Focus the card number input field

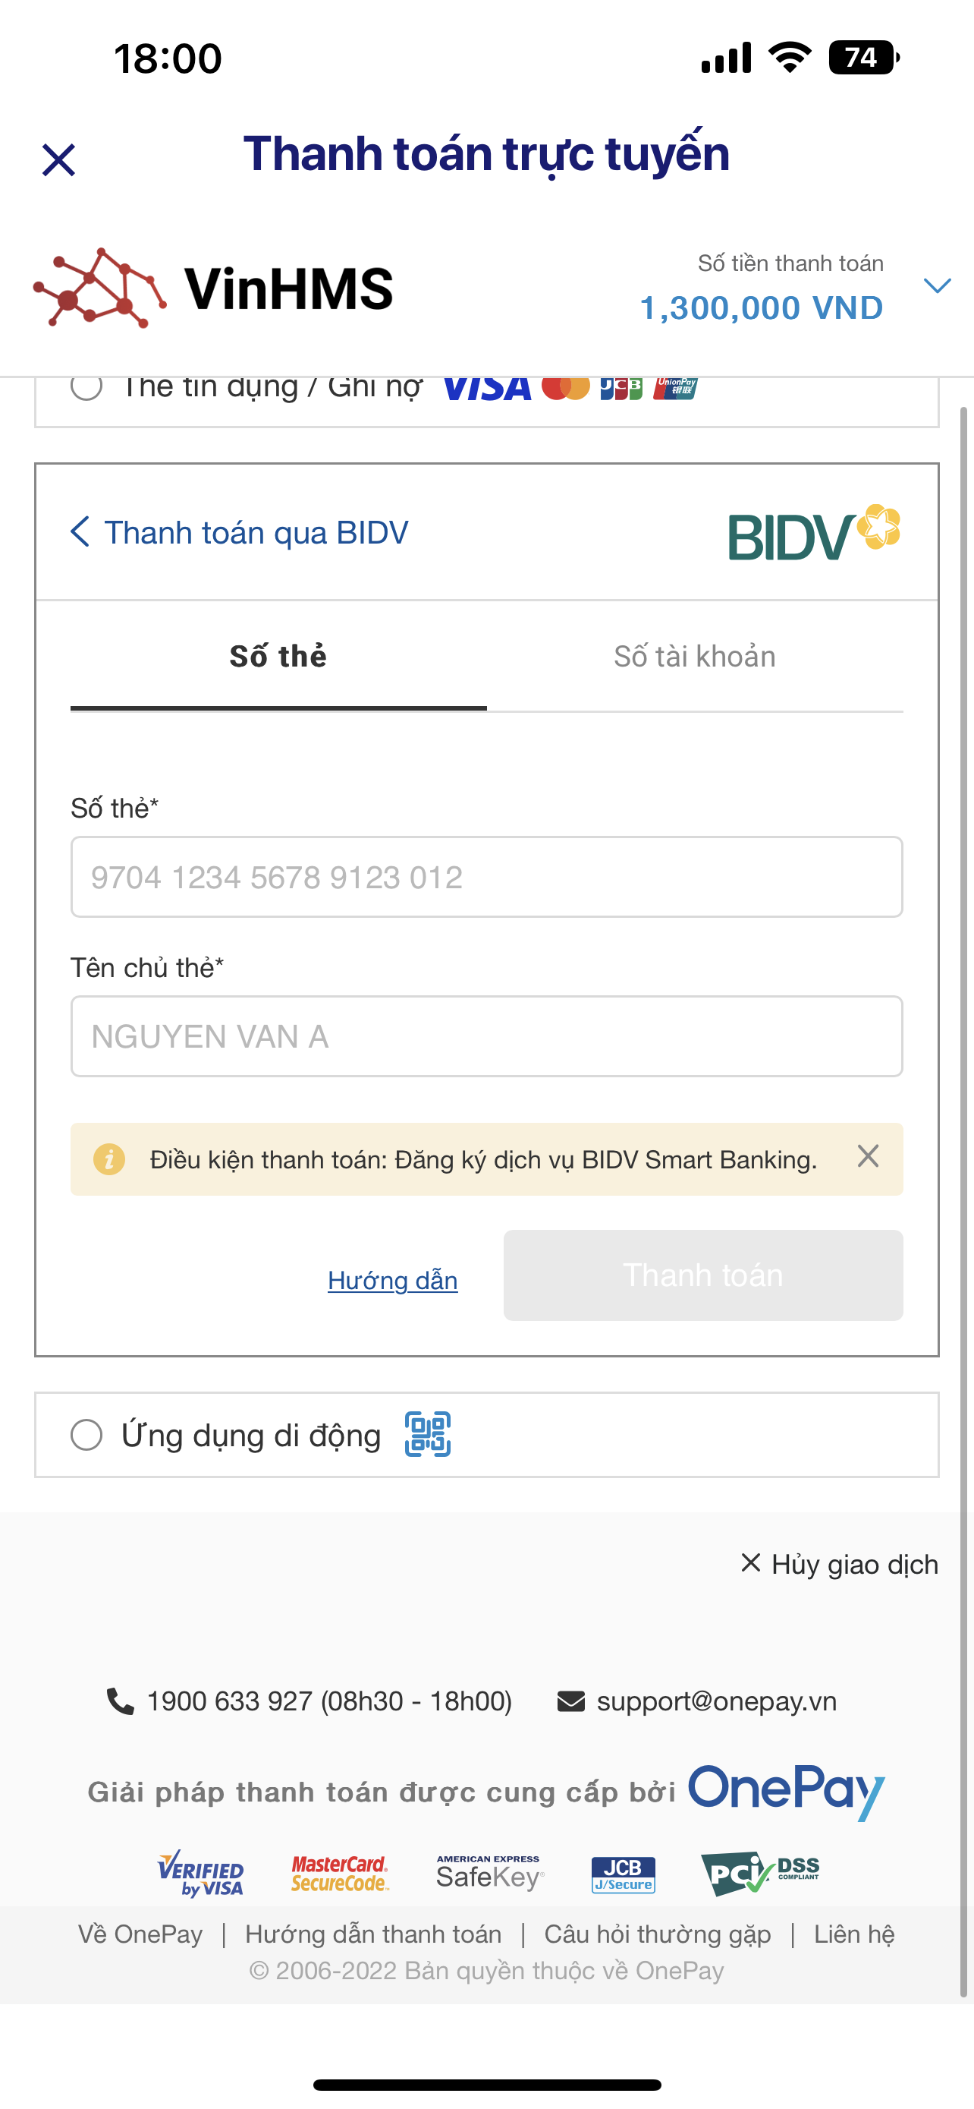coord(486,877)
